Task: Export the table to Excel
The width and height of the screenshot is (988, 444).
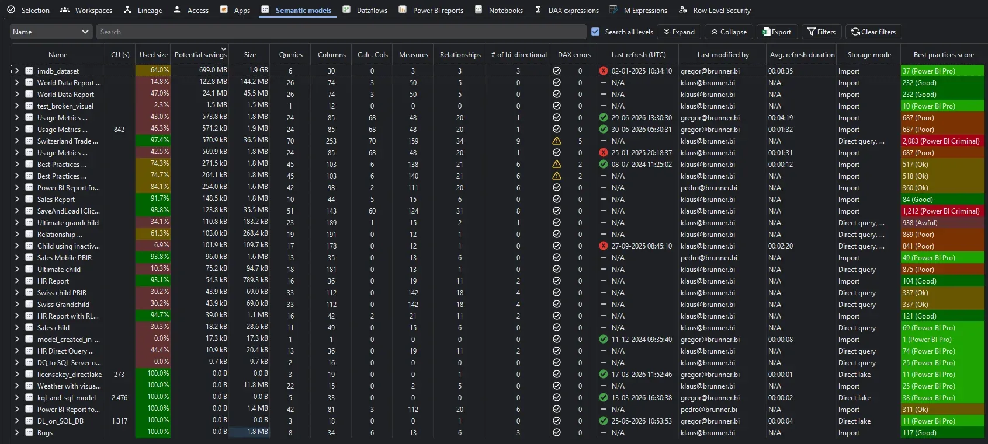Action: [776, 32]
